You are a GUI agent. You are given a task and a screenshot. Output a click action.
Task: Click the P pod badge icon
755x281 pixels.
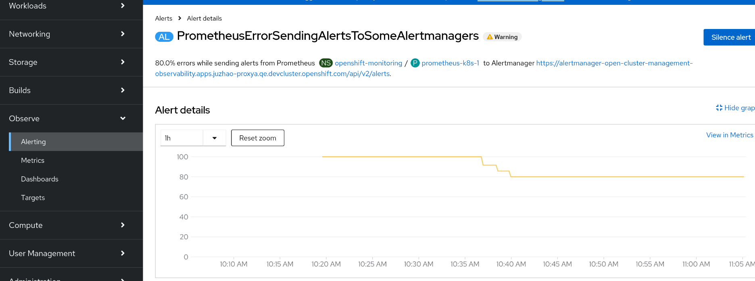(415, 63)
